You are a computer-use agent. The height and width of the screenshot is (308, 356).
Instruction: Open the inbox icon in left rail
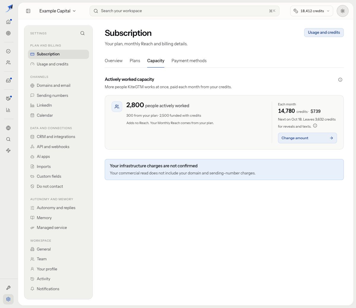coord(8,80)
